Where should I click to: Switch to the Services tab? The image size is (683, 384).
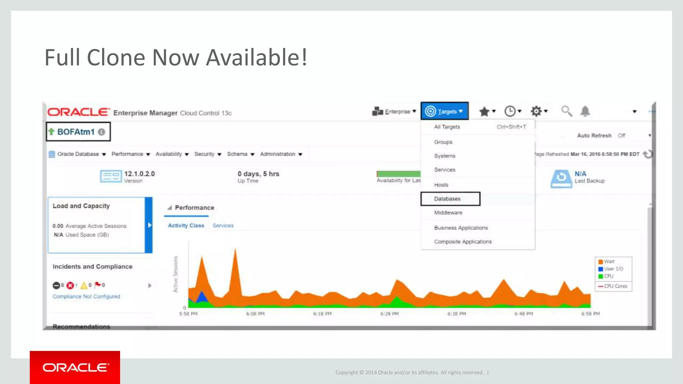point(223,226)
